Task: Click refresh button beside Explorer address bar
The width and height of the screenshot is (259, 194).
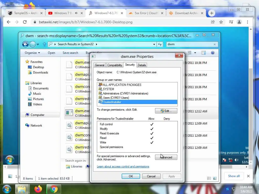Action: click(160, 44)
